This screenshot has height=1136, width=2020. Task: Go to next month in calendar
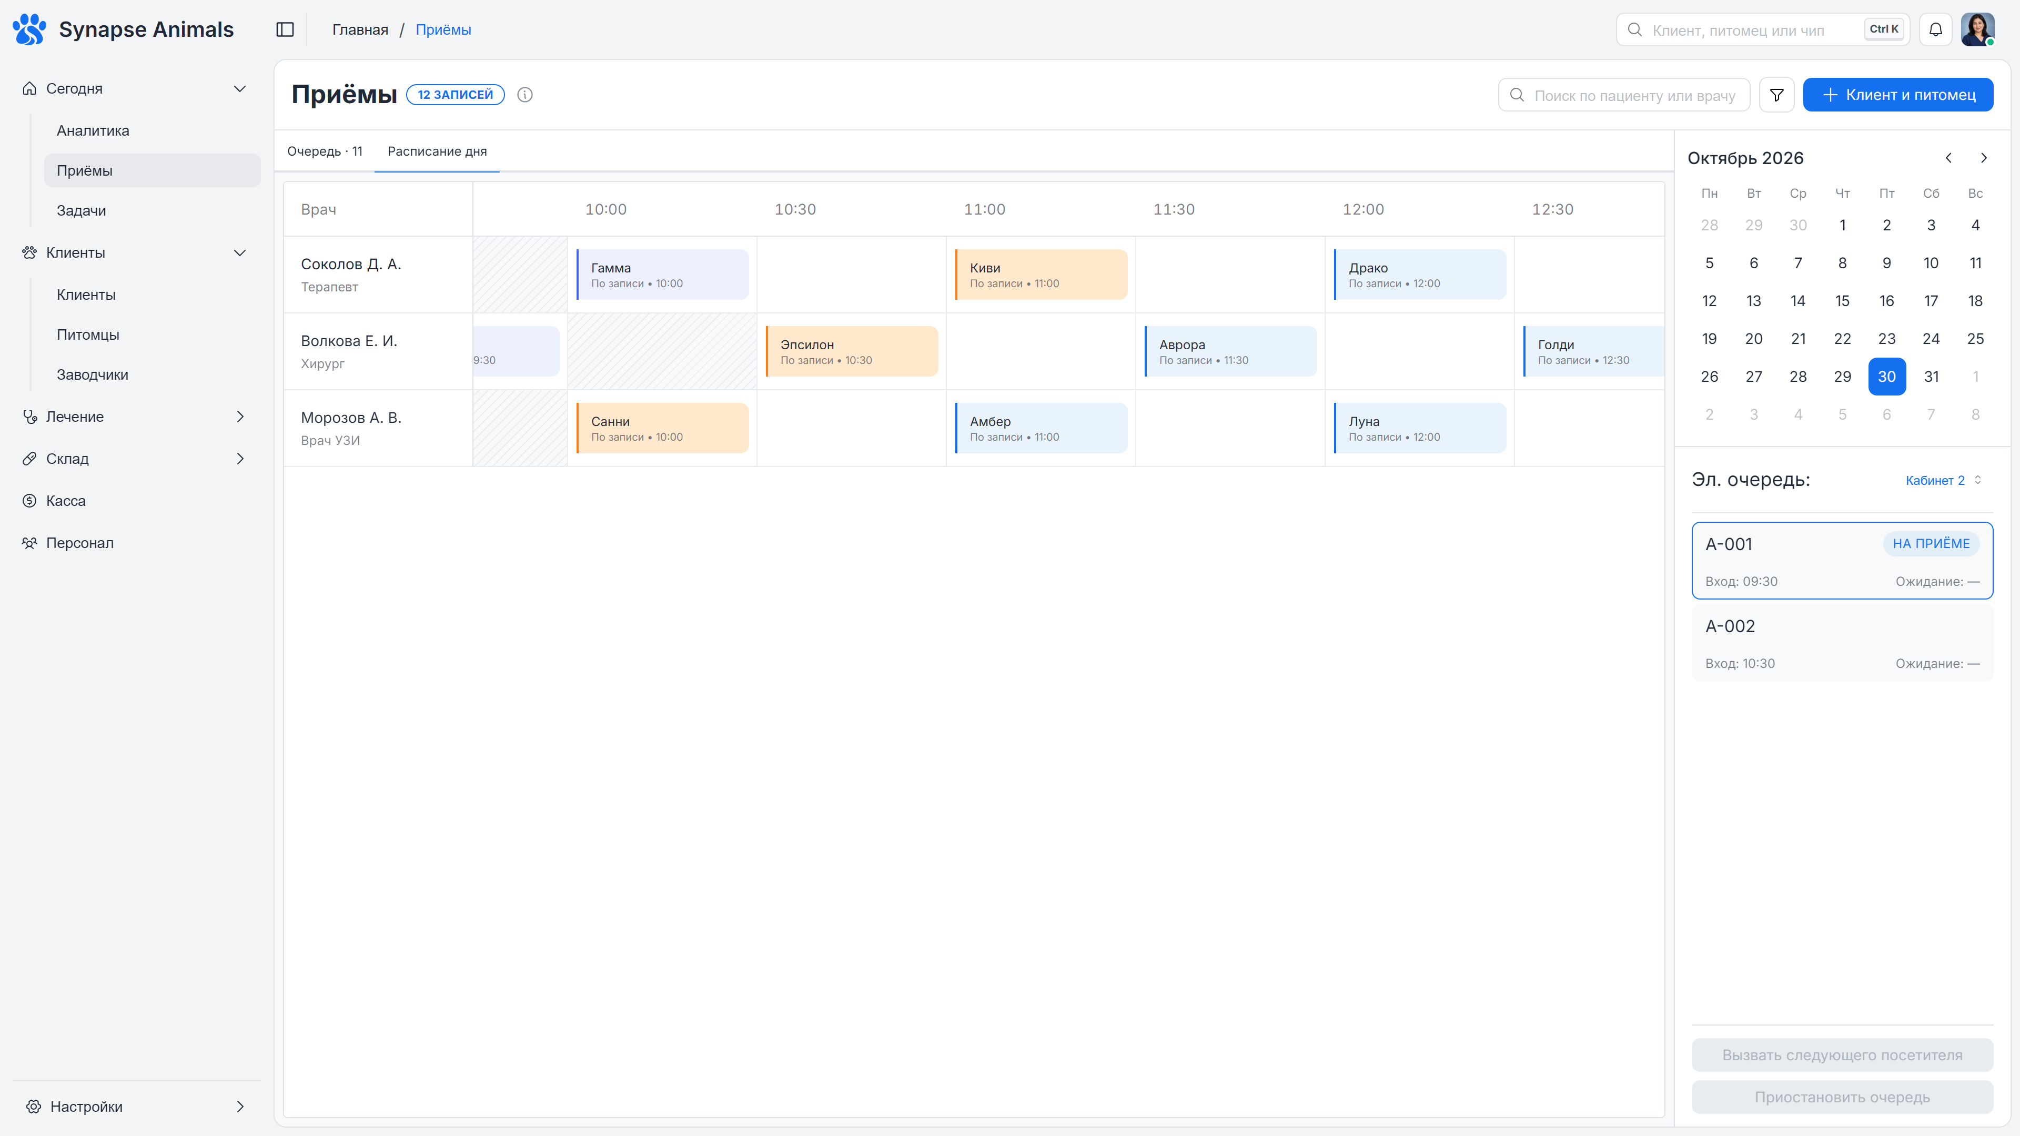pos(1984,158)
